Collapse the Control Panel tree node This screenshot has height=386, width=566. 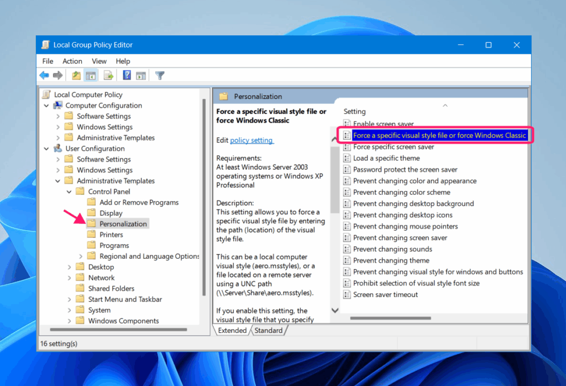tap(69, 192)
